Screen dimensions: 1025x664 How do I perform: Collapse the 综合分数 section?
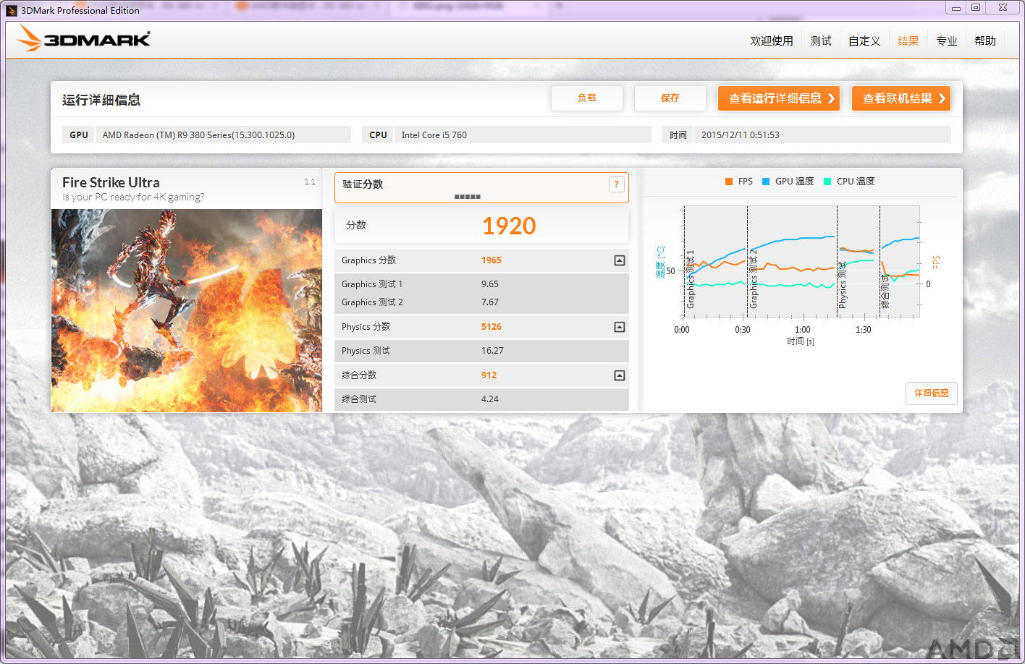(x=620, y=375)
